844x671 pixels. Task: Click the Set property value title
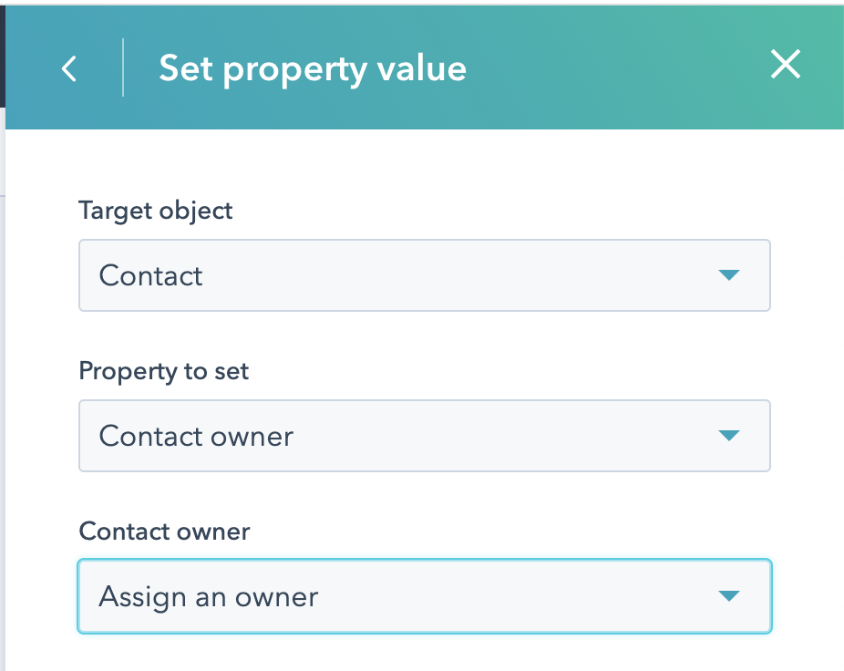(x=313, y=68)
